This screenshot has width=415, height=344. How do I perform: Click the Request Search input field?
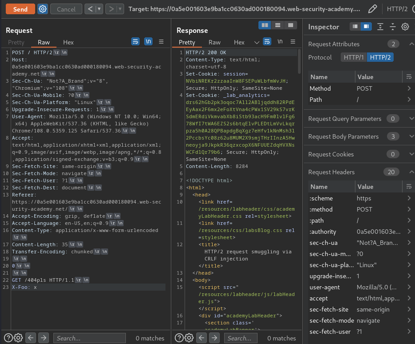tap(89, 338)
